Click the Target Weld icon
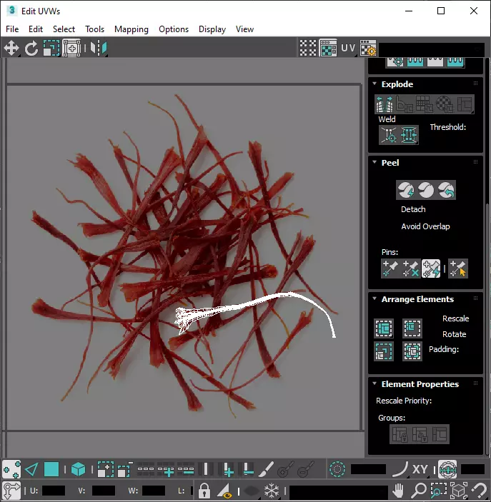491x502 pixels. click(389, 135)
